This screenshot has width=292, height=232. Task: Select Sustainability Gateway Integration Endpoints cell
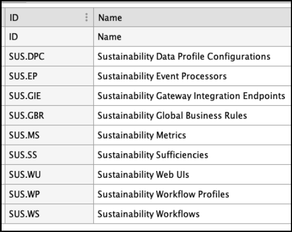[193, 96]
